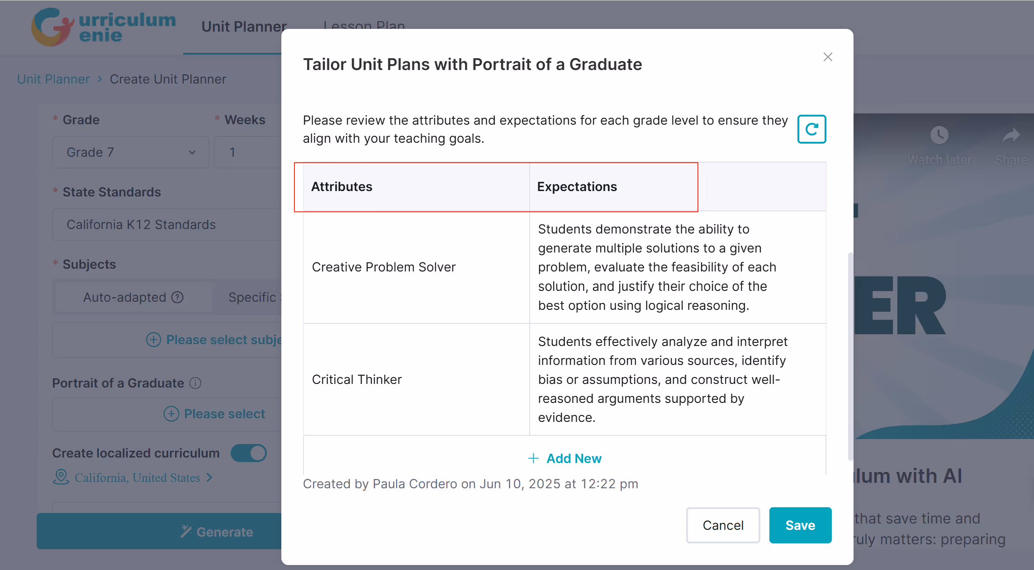Expand the California, United States location chevron
This screenshot has width=1034, height=570.
[209, 477]
